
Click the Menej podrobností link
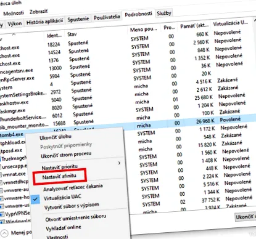pos(22,233)
